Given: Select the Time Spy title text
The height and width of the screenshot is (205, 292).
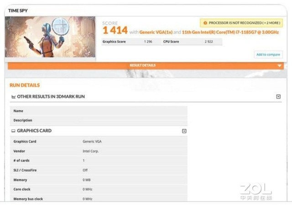Looking at the screenshot, I should coord(18,10).
